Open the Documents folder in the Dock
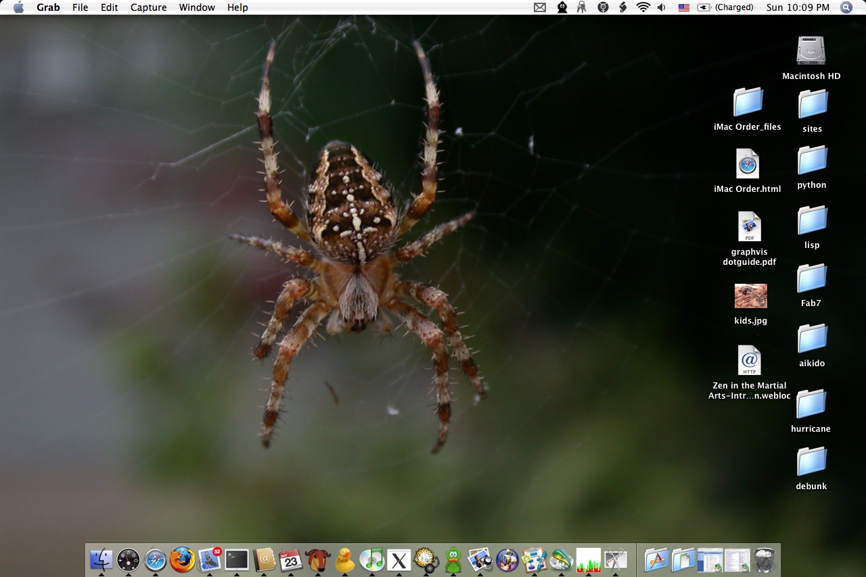Screen dimensions: 866x577 coord(683,559)
